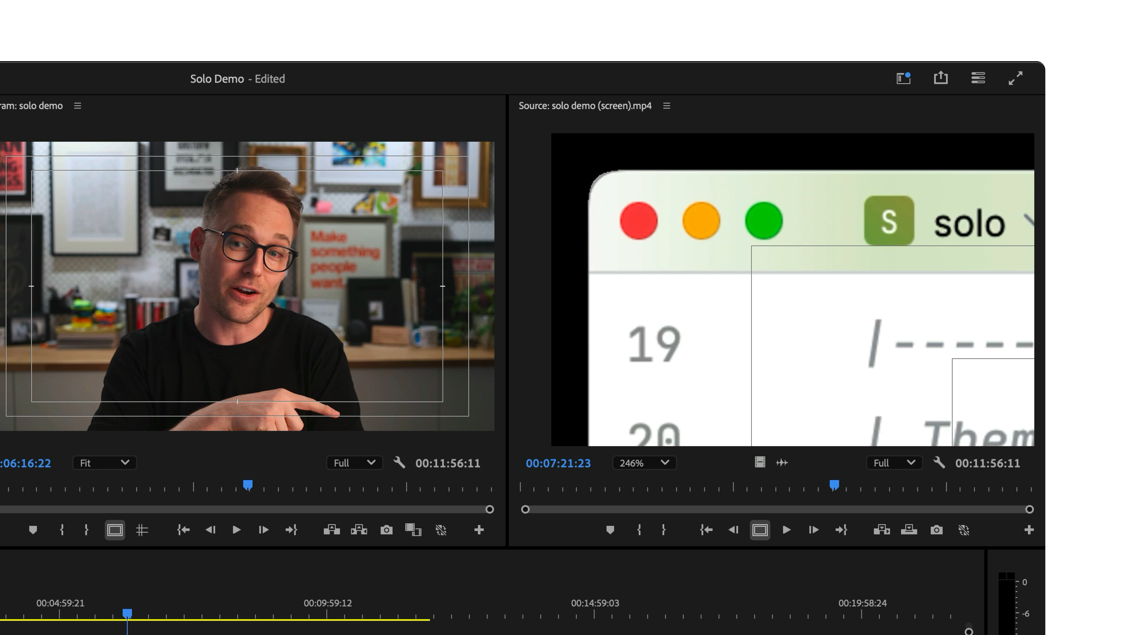Click the Lift icon in the Program monitor

[332, 530]
